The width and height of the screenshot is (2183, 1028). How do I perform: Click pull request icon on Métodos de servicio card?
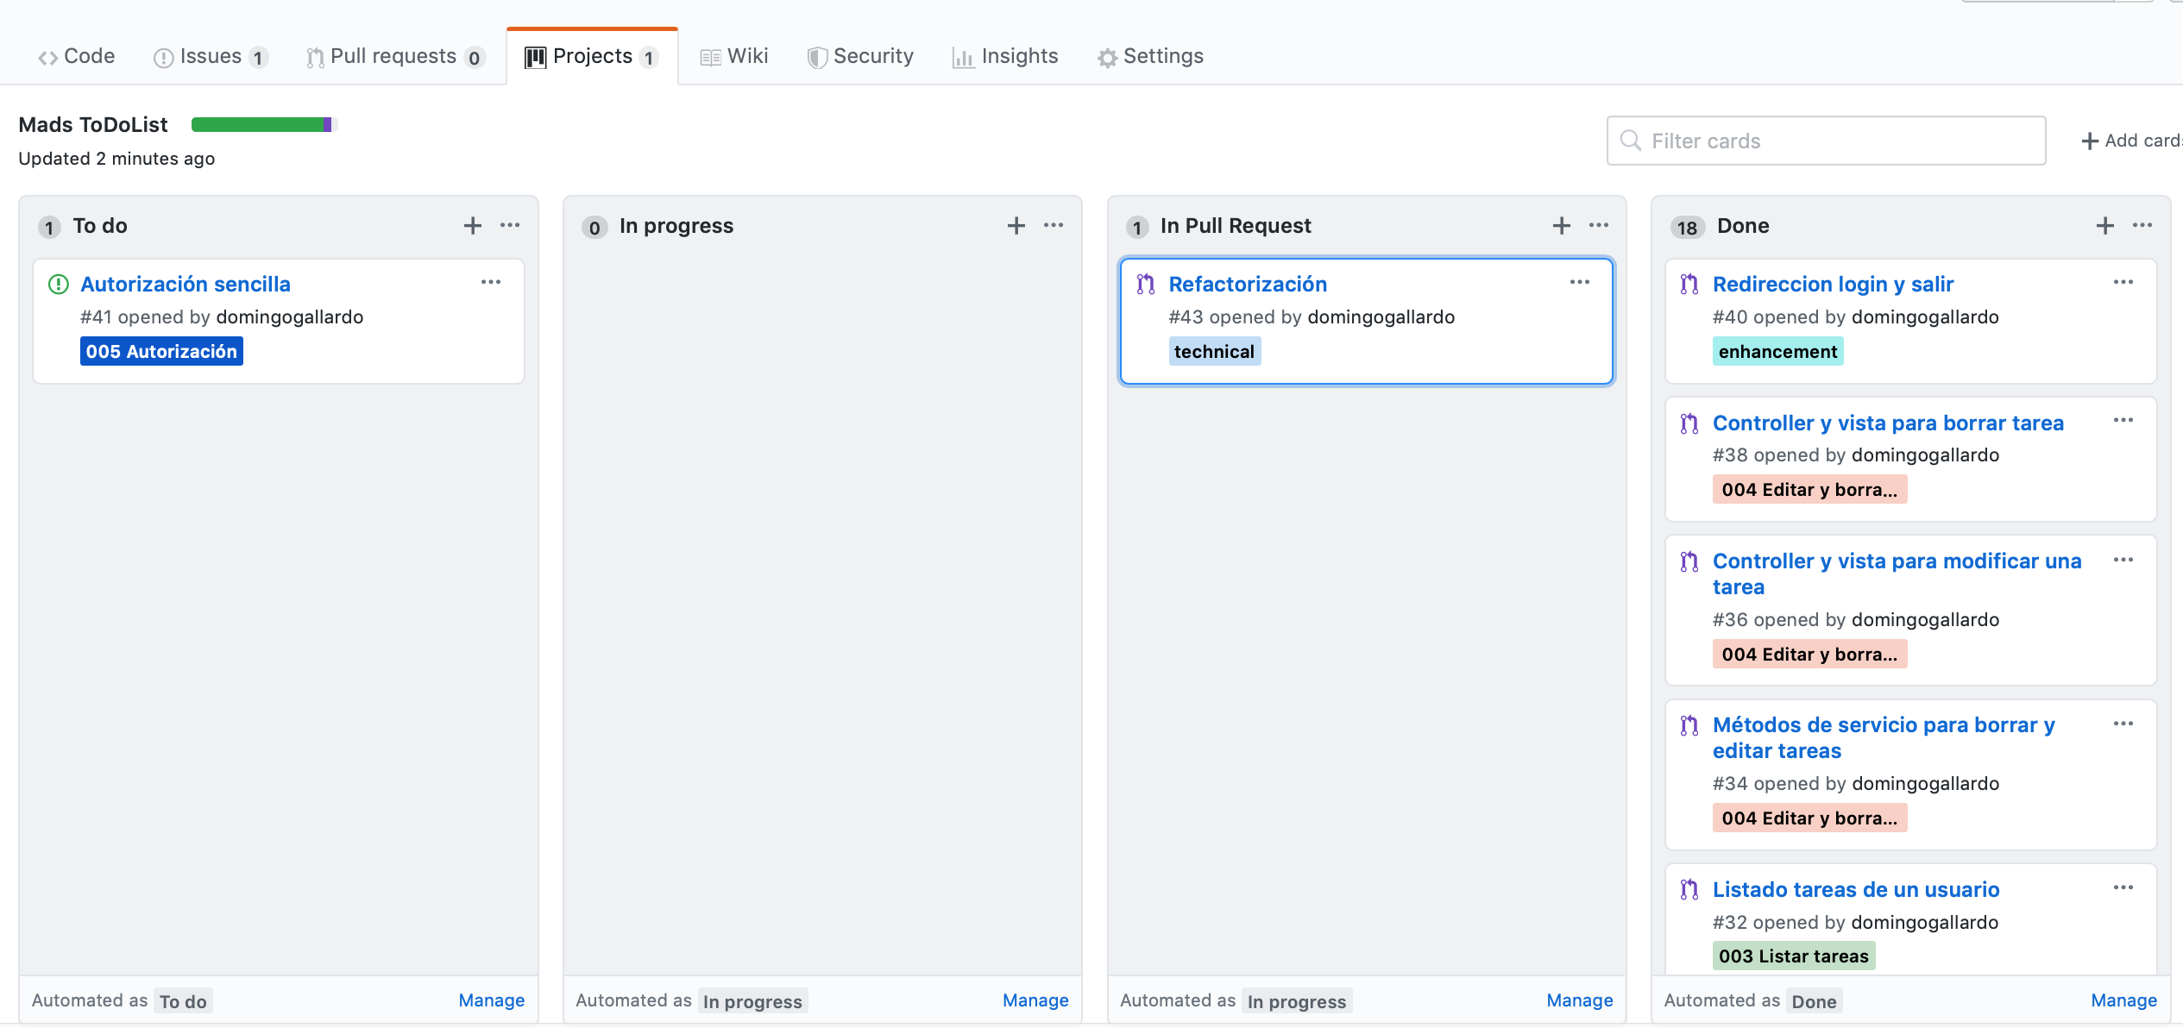point(1689,726)
